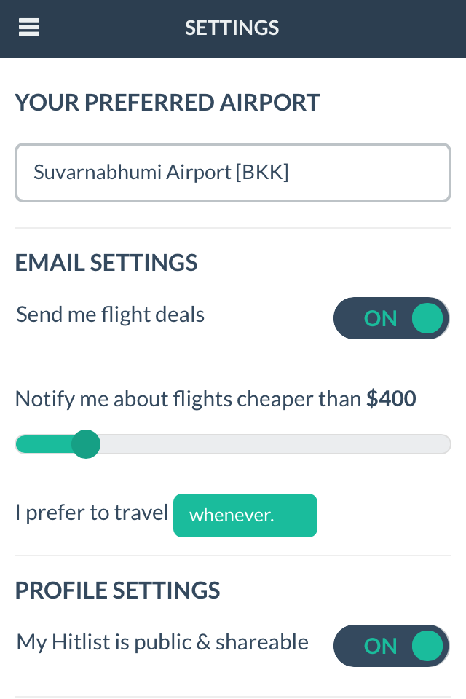Viewport: 466px width, 699px height.
Task: Open the "whenever." travel preference dropdown
Action: tap(245, 516)
